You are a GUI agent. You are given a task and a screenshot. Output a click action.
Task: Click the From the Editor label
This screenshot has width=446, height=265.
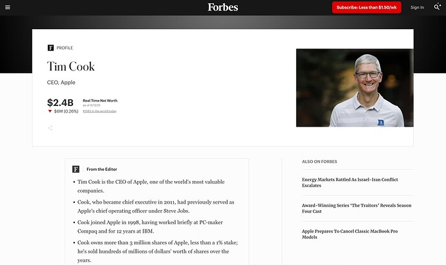click(x=102, y=169)
